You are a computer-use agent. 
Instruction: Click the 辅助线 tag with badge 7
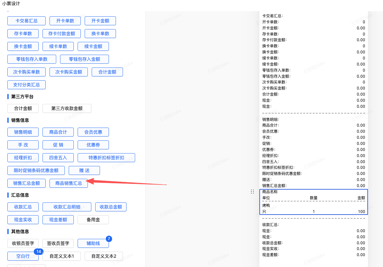click(93, 243)
